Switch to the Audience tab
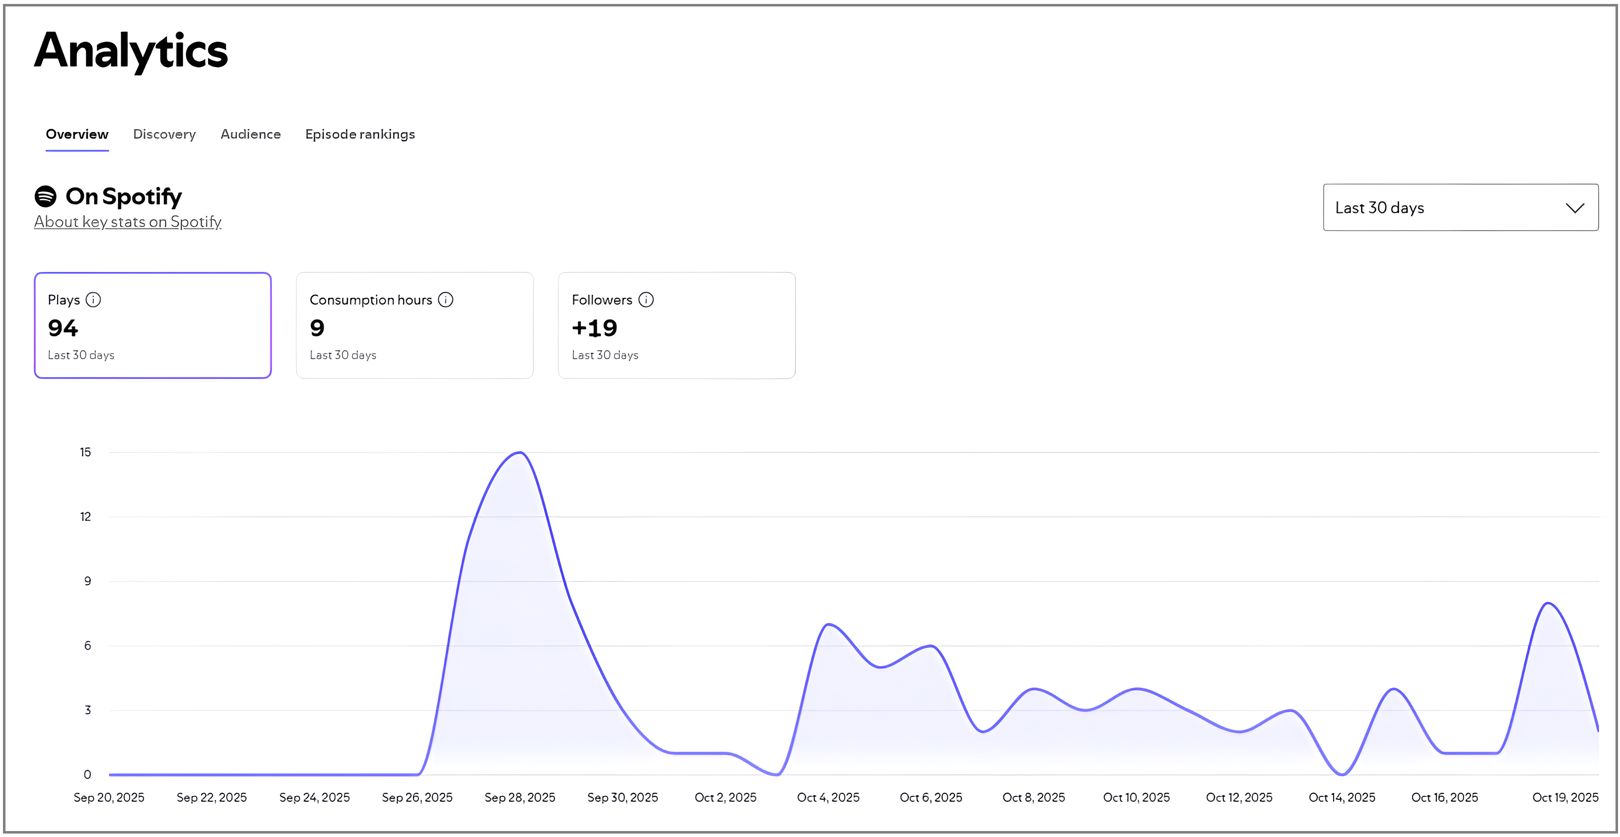1620x837 pixels. tap(250, 134)
